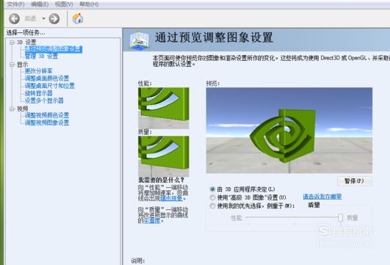
Task: Click the 性能 preview thumbnail
Action: (x=164, y=108)
